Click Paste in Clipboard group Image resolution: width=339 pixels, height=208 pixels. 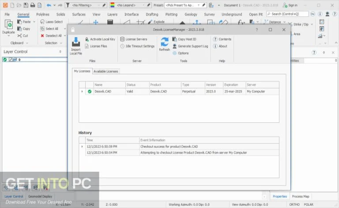click(x=24, y=22)
